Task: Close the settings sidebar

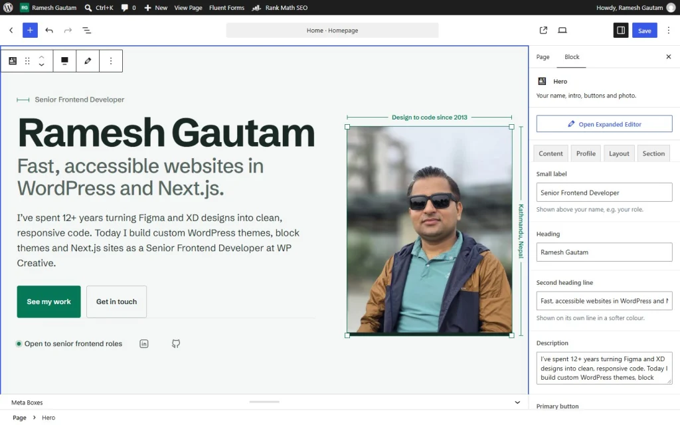Action: coord(668,57)
